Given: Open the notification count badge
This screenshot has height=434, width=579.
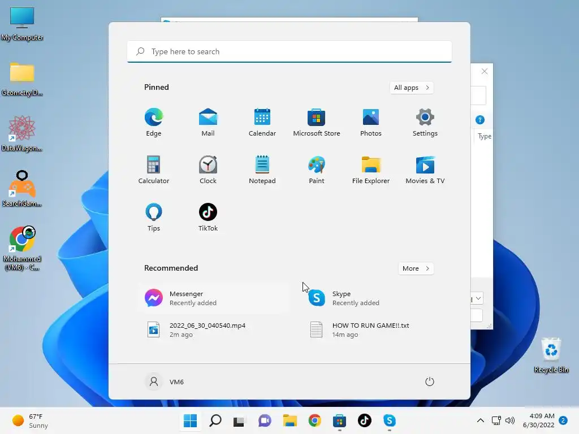Looking at the screenshot, I should coord(563,420).
